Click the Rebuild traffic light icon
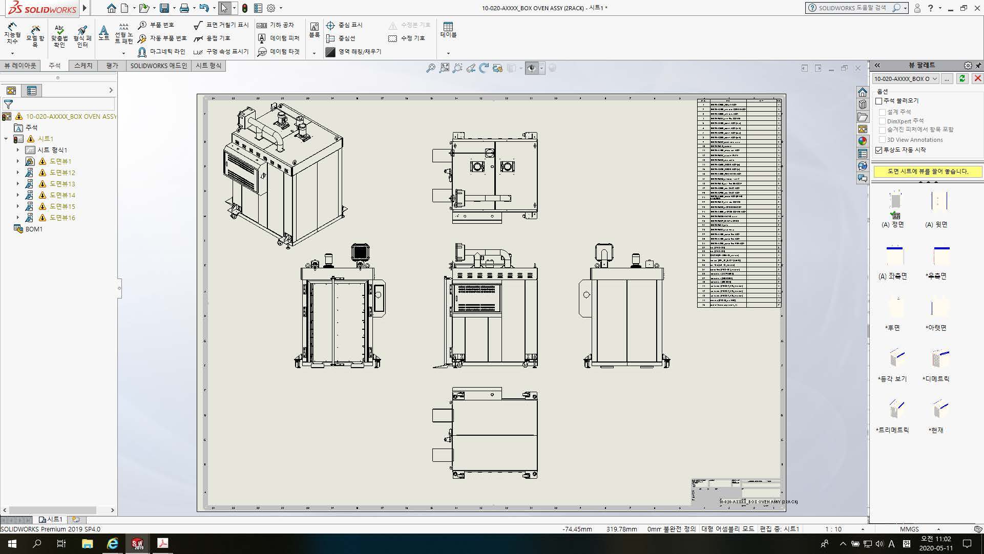Image resolution: width=984 pixels, height=554 pixels. coord(245,8)
